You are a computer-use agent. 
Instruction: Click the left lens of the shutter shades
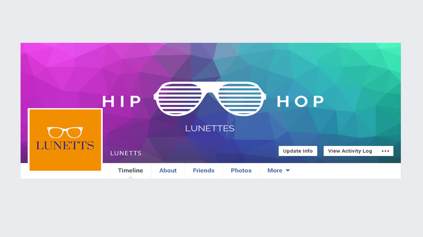pos(180,99)
